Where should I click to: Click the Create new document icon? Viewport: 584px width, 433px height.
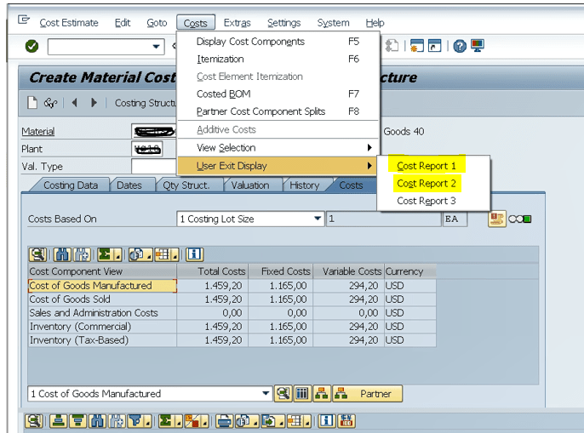coord(32,103)
